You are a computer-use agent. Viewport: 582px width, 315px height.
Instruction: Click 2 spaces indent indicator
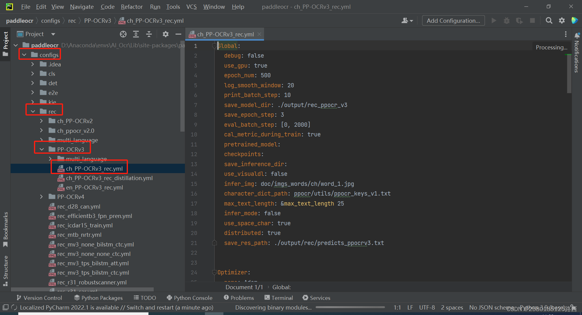point(452,307)
